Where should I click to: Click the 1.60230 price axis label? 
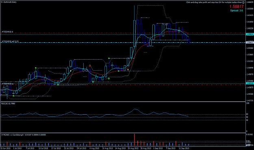pos(250,28)
